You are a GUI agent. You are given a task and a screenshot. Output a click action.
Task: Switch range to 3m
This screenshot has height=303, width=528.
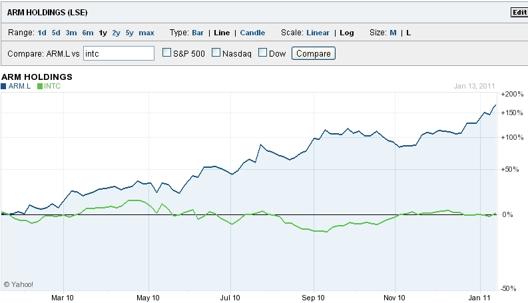71,33
